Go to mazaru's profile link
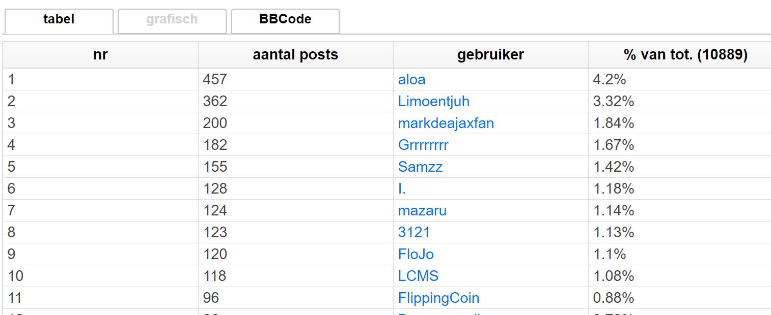771x315 pixels. [422, 211]
